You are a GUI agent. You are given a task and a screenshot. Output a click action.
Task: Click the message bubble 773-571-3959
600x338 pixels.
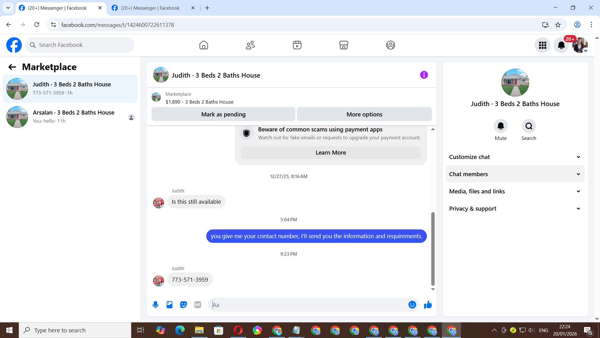tap(190, 280)
